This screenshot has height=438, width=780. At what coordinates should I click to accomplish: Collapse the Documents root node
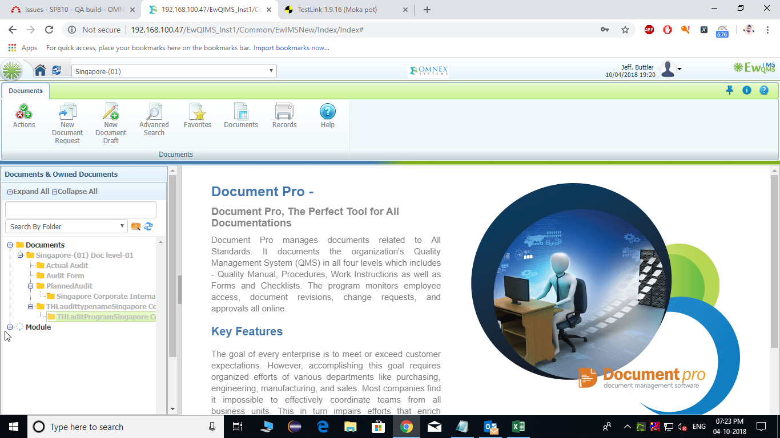[10, 245]
